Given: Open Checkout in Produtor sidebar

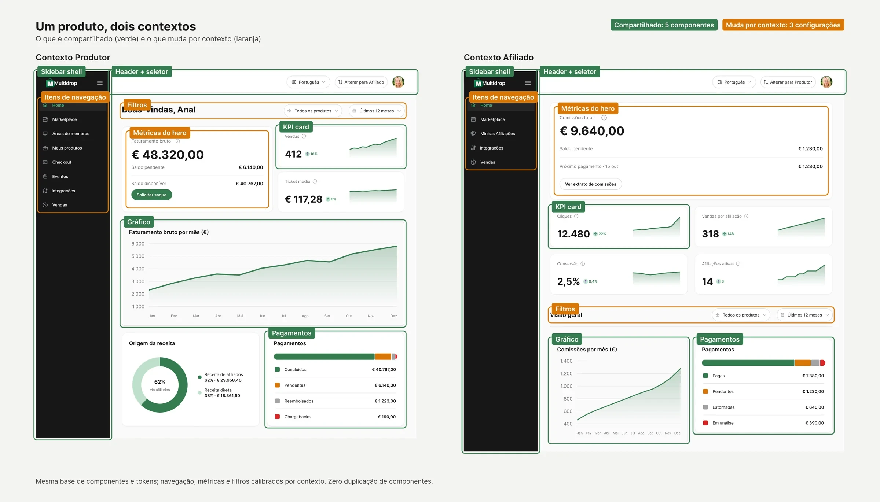Looking at the screenshot, I should click(73, 162).
